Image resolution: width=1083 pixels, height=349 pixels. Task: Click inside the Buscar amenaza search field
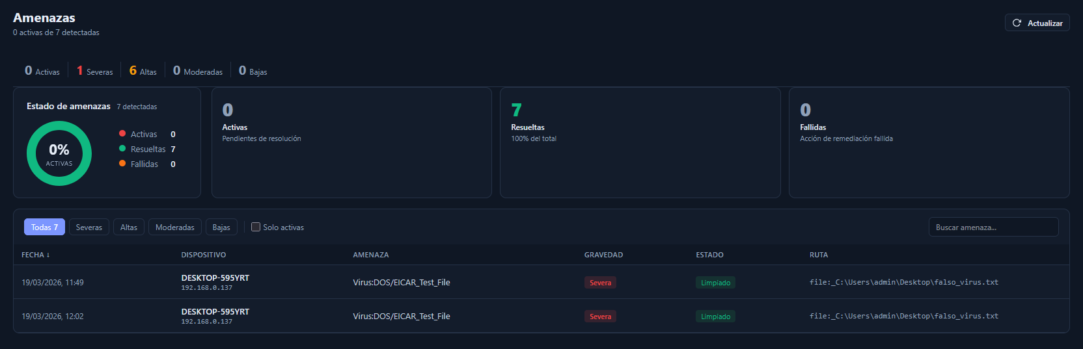(x=993, y=227)
